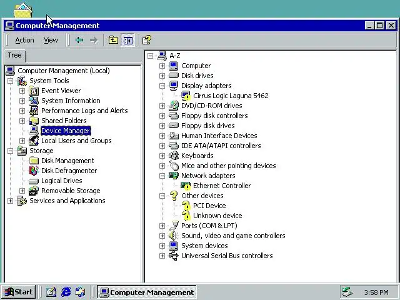Click the Help toolbar icon
This screenshot has height=300, width=400.
(x=146, y=40)
